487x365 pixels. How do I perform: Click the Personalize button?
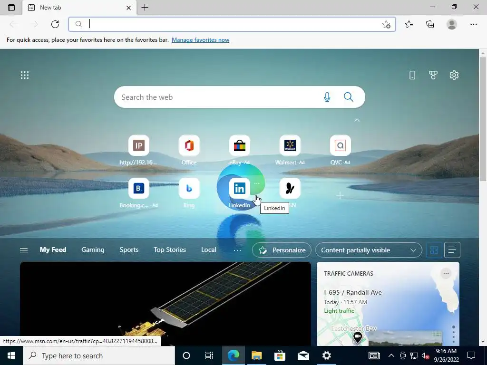point(282,250)
